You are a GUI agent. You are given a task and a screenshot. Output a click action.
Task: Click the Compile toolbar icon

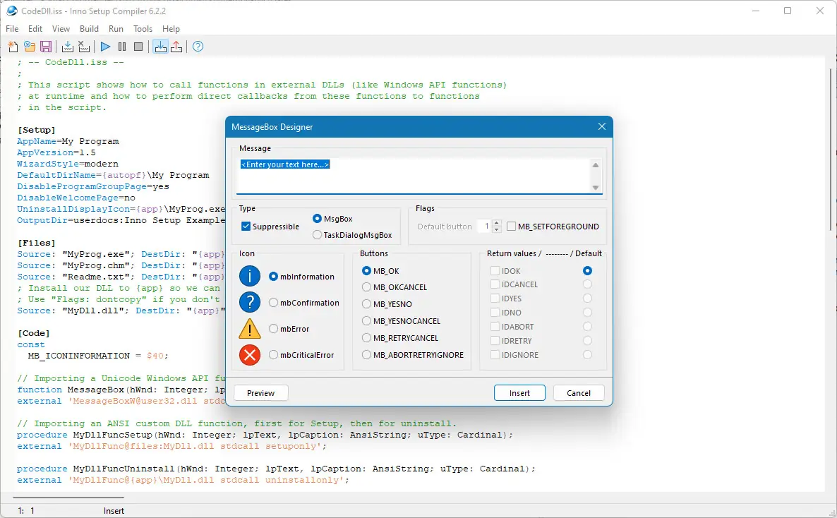coord(67,47)
